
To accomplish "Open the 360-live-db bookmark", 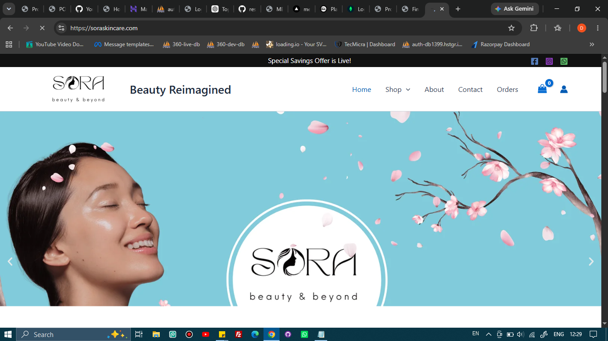I will point(182,44).
